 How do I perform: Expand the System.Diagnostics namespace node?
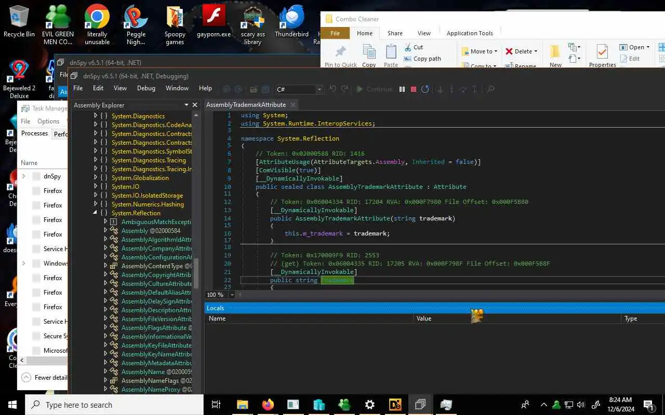pyautogui.click(x=96, y=116)
